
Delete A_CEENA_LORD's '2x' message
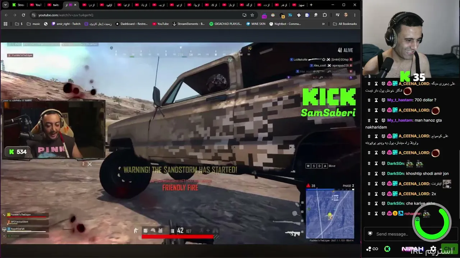(x=369, y=194)
